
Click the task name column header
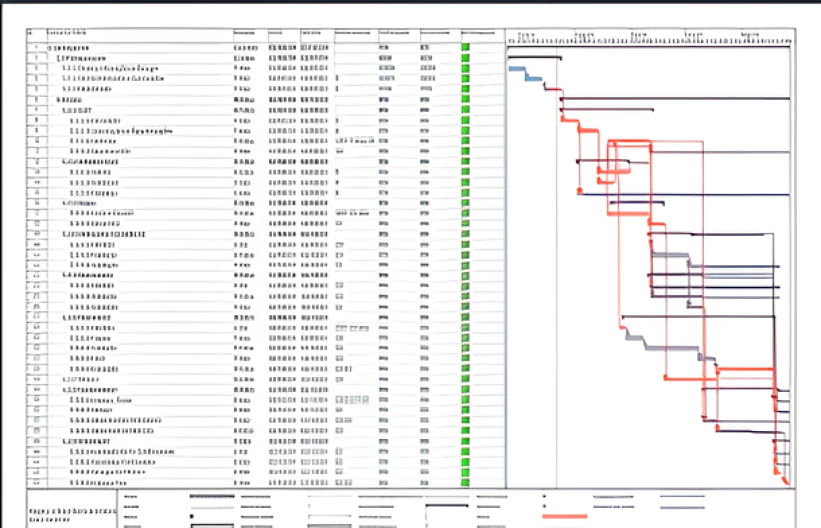67,33
